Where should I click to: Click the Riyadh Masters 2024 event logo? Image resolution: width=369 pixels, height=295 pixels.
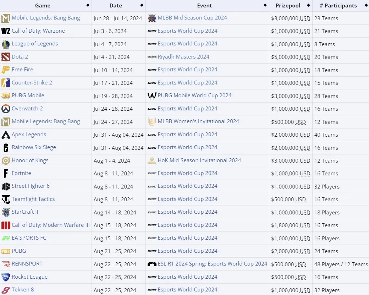pyautogui.click(x=152, y=57)
